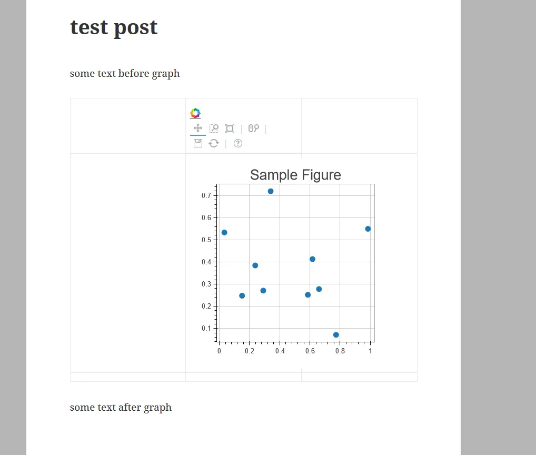Click the 'some text after graph' paragraph

pyautogui.click(x=121, y=408)
